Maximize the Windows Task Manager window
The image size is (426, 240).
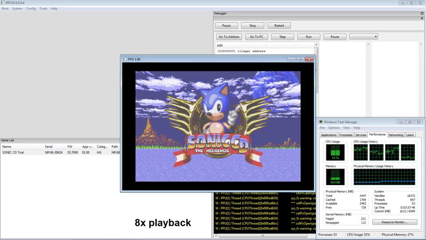point(410,122)
